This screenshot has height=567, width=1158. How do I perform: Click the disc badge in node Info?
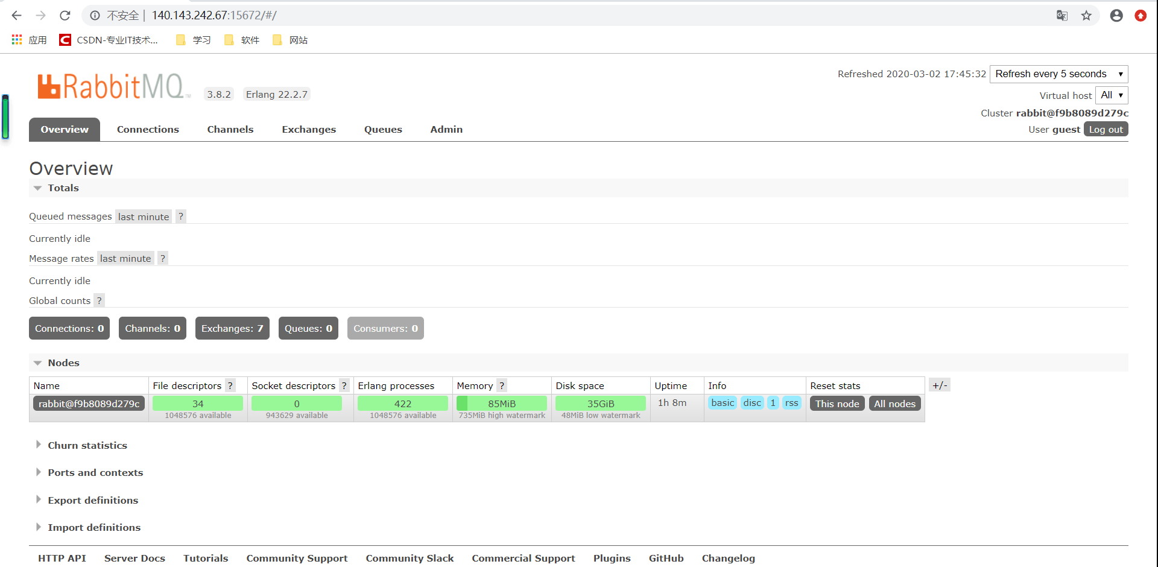coord(751,403)
